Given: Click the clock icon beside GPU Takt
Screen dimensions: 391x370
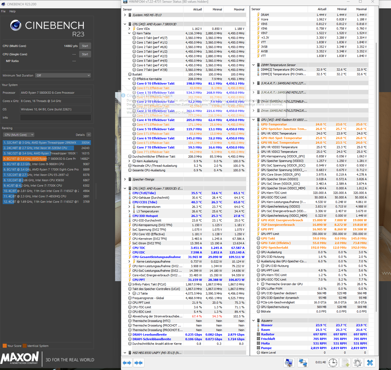Looking at the screenshot, I should tap(258, 238).
